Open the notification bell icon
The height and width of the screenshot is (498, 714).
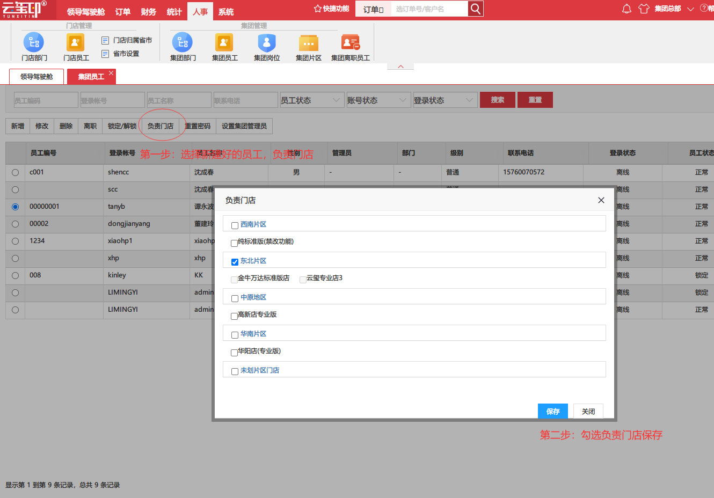626,9
